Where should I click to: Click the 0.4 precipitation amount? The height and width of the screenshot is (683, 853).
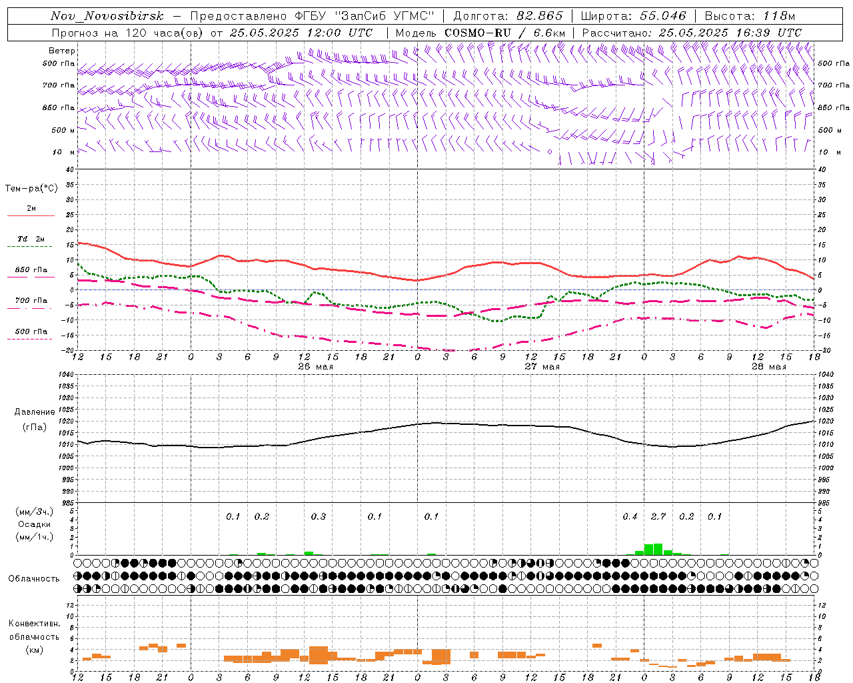[x=630, y=517]
